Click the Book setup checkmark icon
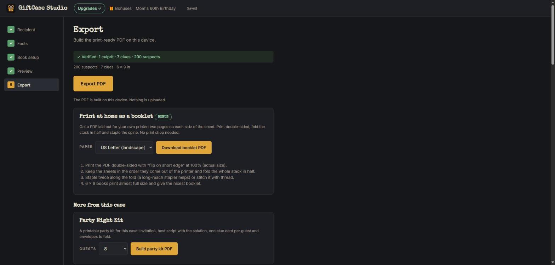The width and height of the screenshot is (555, 265). [11, 57]
